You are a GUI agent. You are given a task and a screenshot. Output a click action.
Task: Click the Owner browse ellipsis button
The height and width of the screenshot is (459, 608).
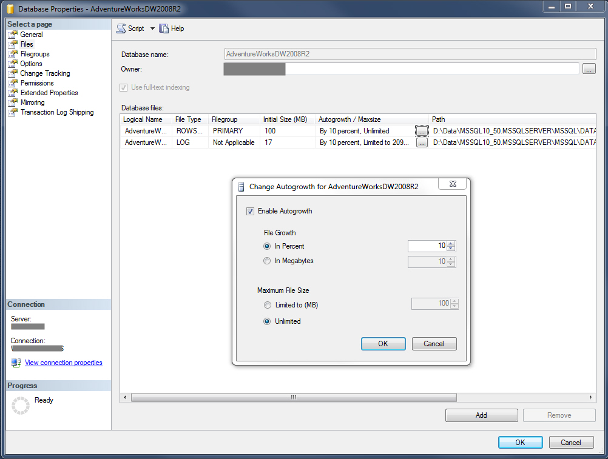pos(589,69)
